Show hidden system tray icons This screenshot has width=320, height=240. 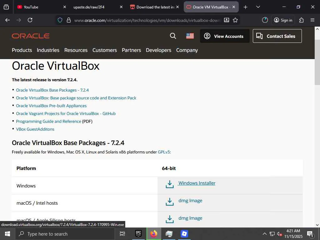pos(264,234)
